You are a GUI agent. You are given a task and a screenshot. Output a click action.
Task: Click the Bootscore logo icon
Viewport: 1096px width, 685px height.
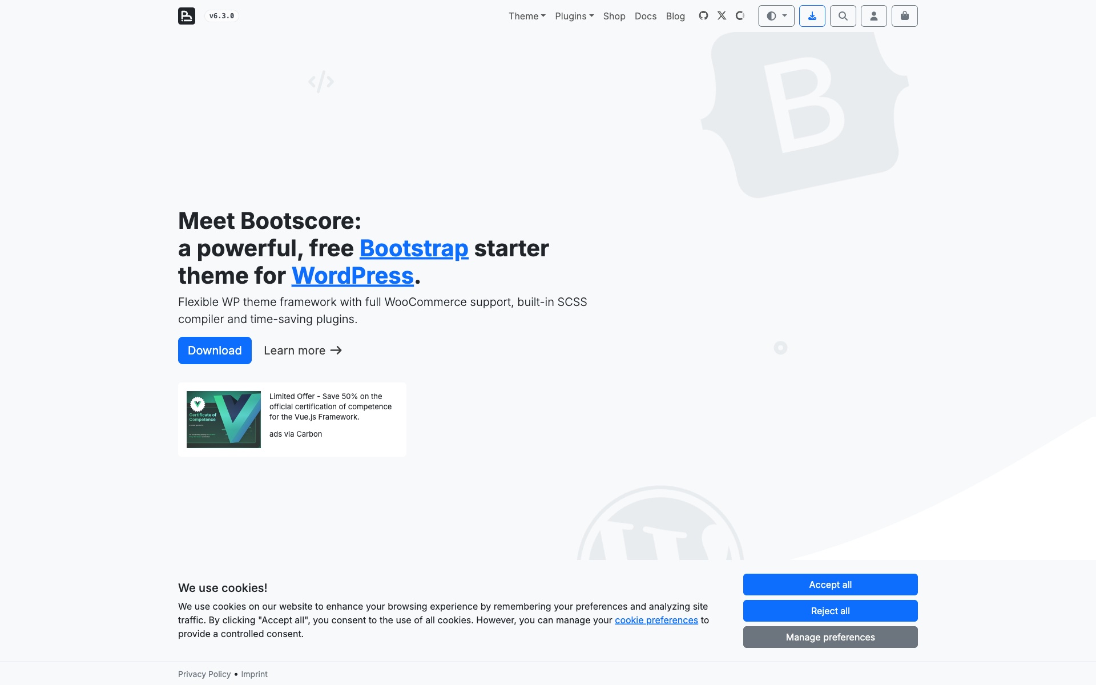pos(186,16)
